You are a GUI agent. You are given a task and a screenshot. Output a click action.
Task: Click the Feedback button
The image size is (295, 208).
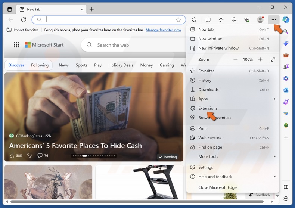(x=260, y=195)
